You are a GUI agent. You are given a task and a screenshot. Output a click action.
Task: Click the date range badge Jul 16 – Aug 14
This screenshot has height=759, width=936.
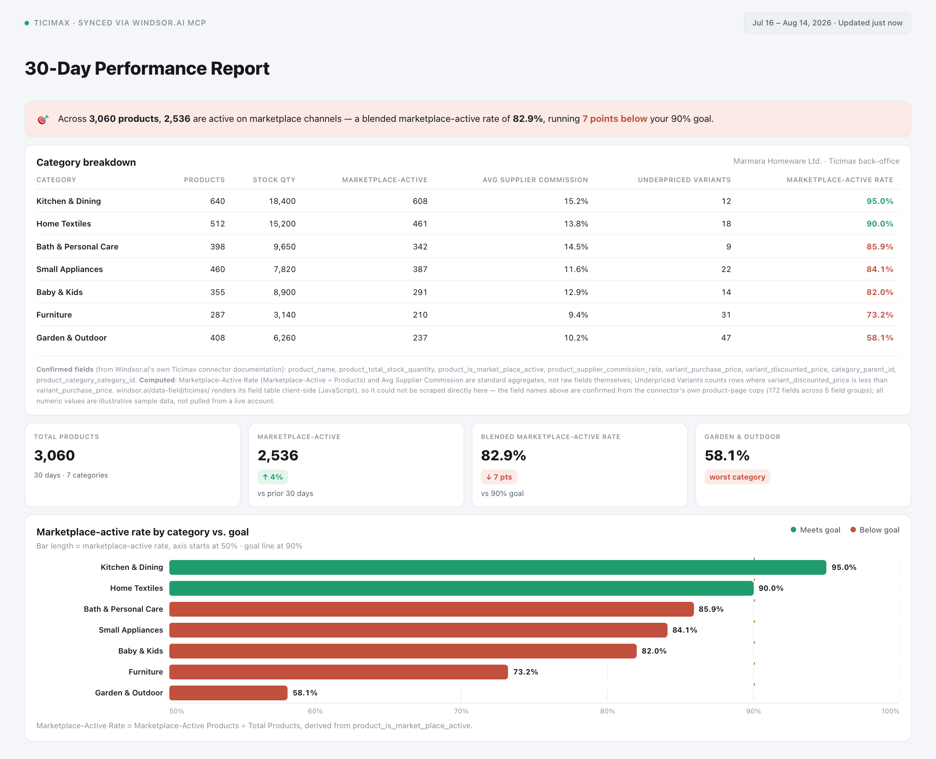coord(827,23)
